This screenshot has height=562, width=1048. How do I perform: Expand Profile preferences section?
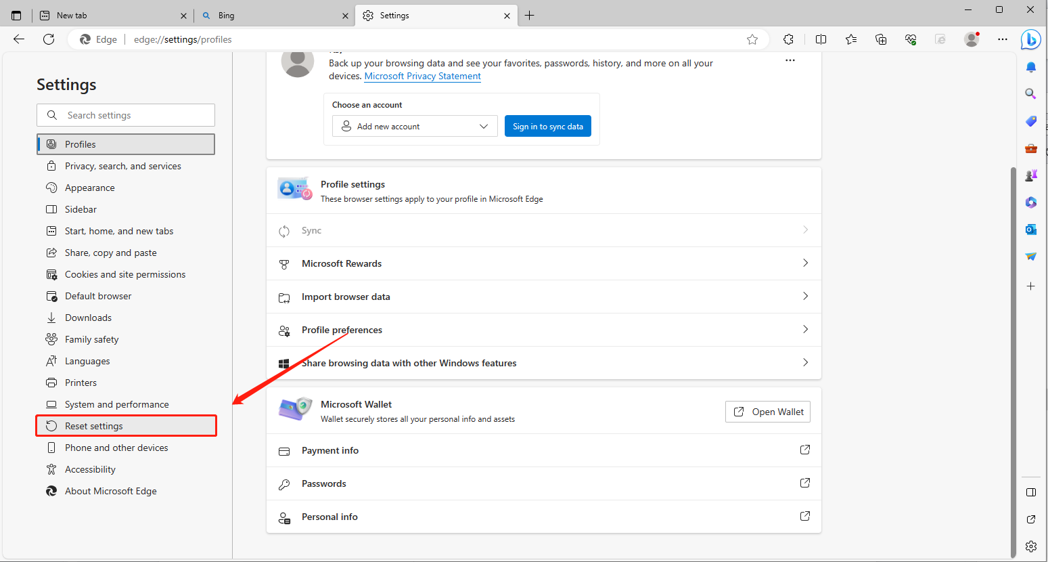pyautogui.click(x=543, y=330)
